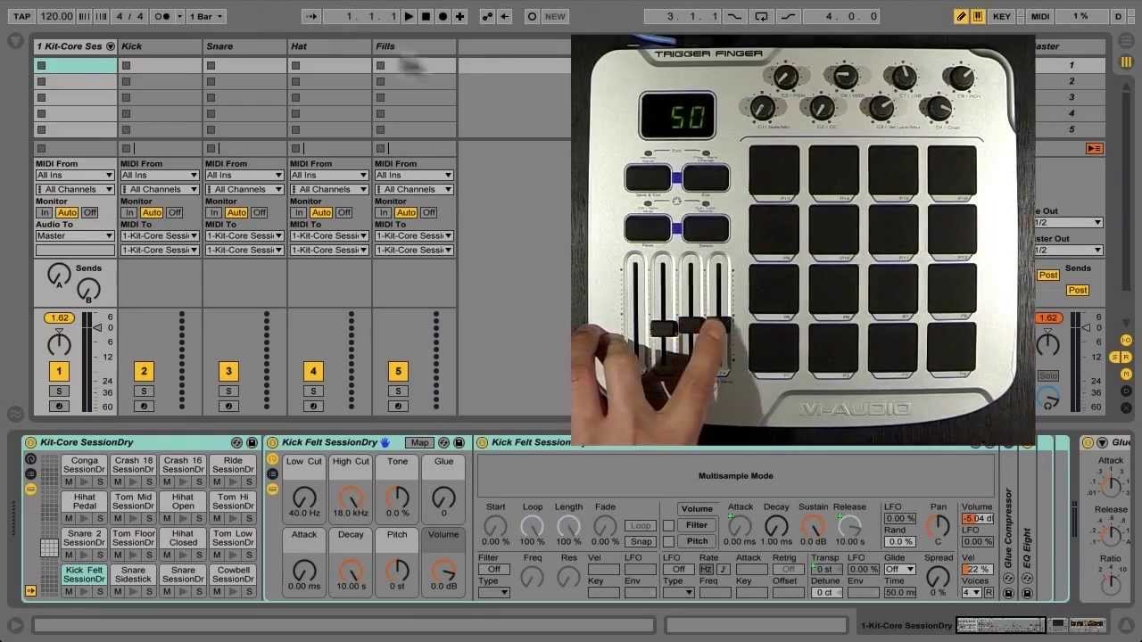
Task: Click the Session Record circle button
Action: point(532,16)
